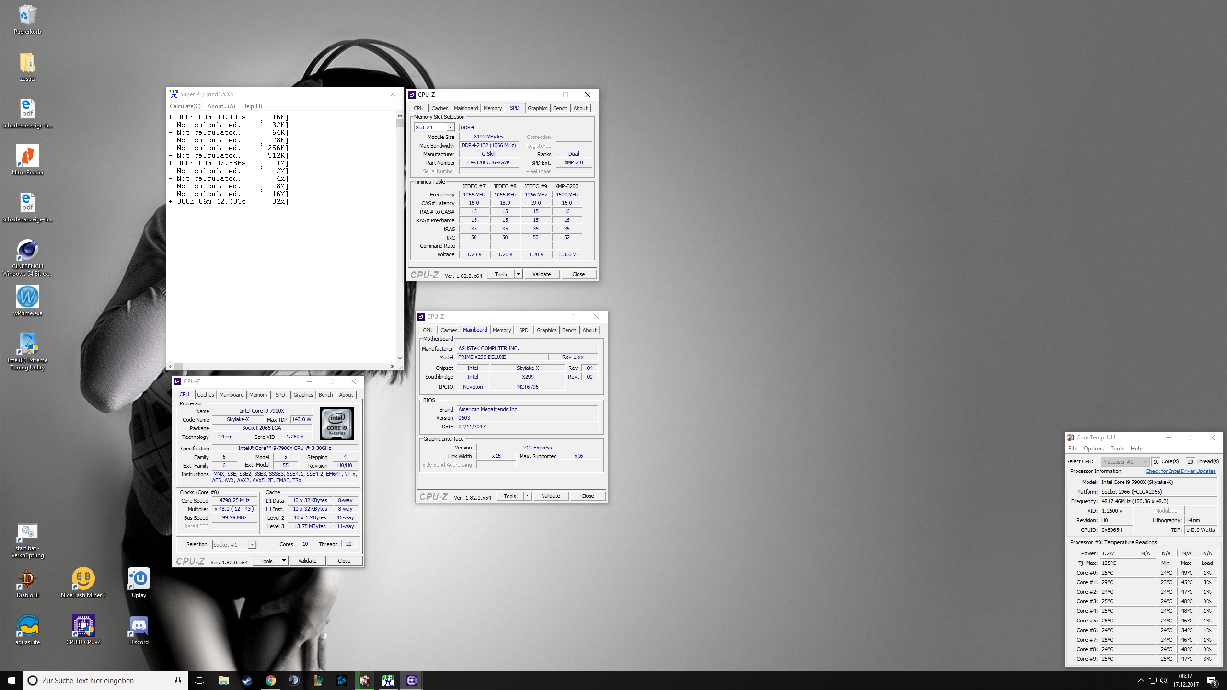The height and width of the screenshot is (690, 1227).
Task: Click the Intel Core i9 logo image
Action: click(x=336, y=424)
